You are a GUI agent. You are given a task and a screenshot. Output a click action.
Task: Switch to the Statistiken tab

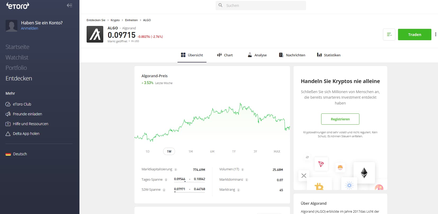pyautogui.click(x=329, y=55)
